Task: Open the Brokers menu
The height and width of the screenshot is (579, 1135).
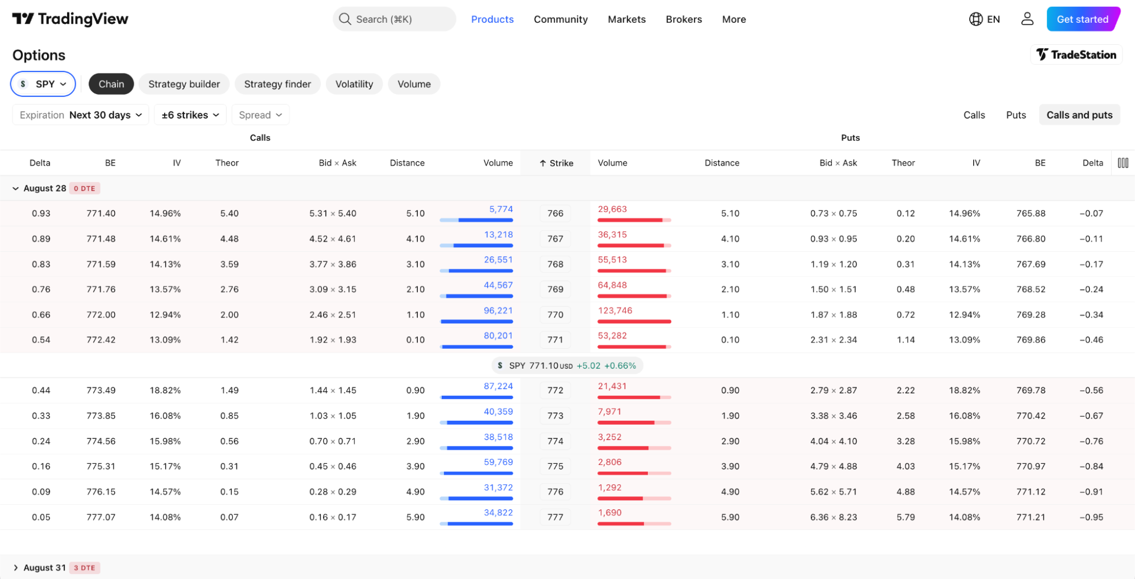Action: [684, 19]
